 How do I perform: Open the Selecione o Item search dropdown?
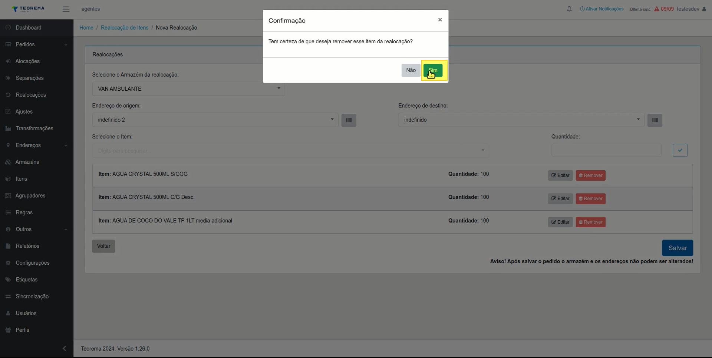pyautogui.click(x=290, y=151)
